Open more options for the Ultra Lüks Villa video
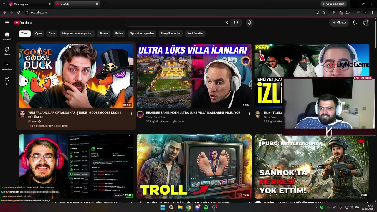The image size is (377, 212). point(249,113)
